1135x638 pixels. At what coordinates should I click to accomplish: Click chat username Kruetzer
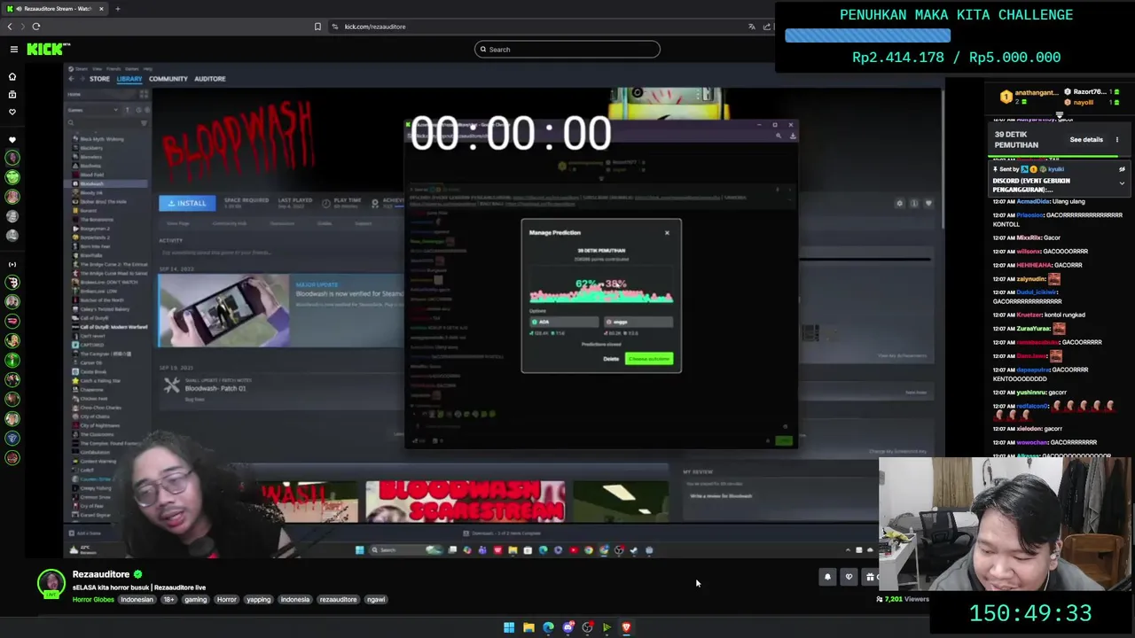click(1029, 315)
